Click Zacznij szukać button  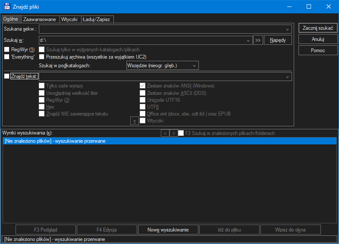tap(318, 28)
